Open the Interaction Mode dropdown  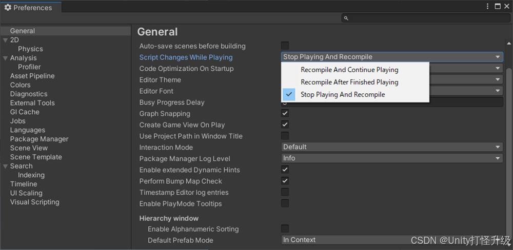tap(392, 147)
